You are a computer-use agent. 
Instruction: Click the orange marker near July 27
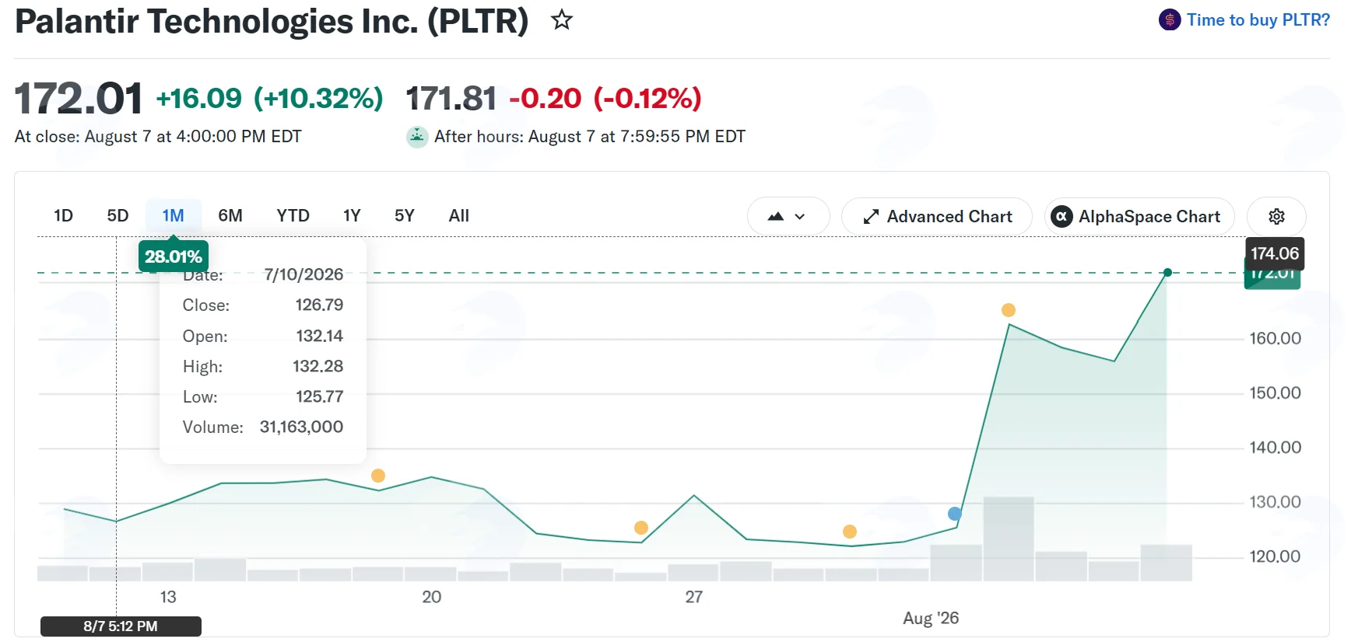641,528
